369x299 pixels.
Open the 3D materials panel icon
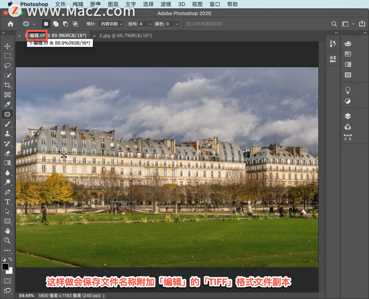[333, 59]
